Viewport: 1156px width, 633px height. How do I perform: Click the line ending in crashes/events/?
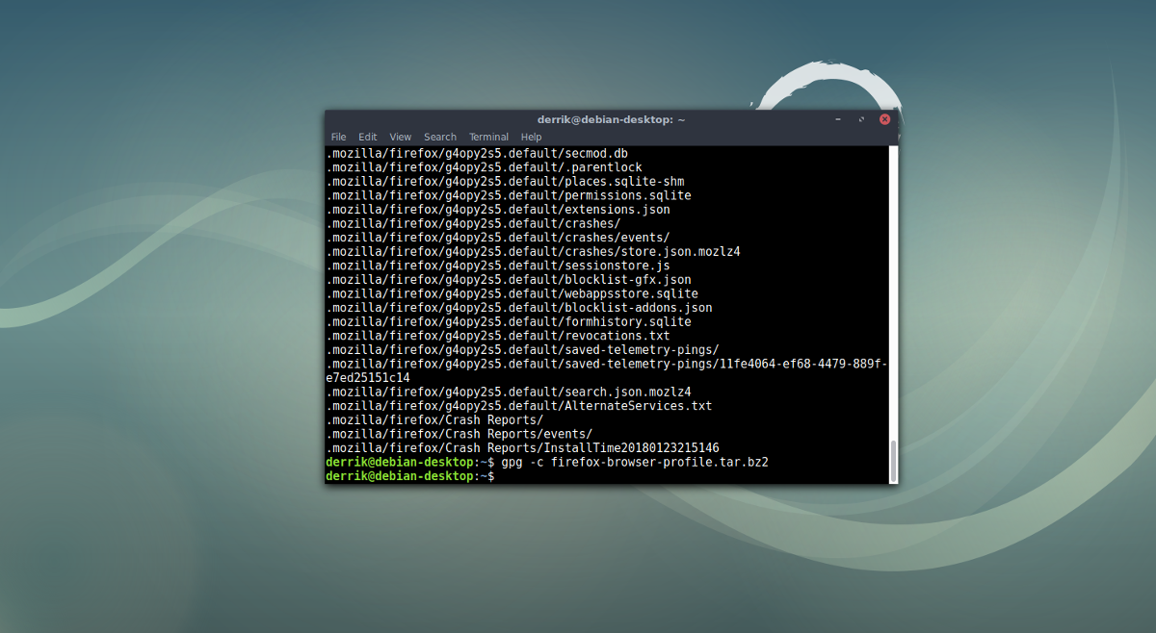498,237
